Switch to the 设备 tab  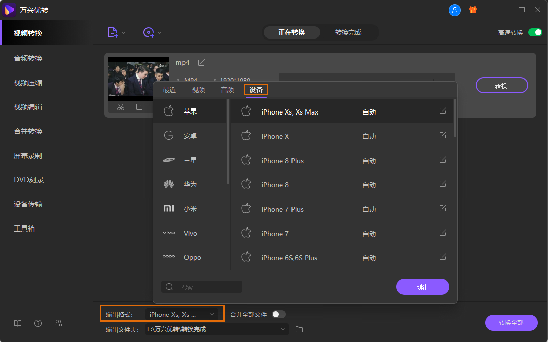coord(256,90)
